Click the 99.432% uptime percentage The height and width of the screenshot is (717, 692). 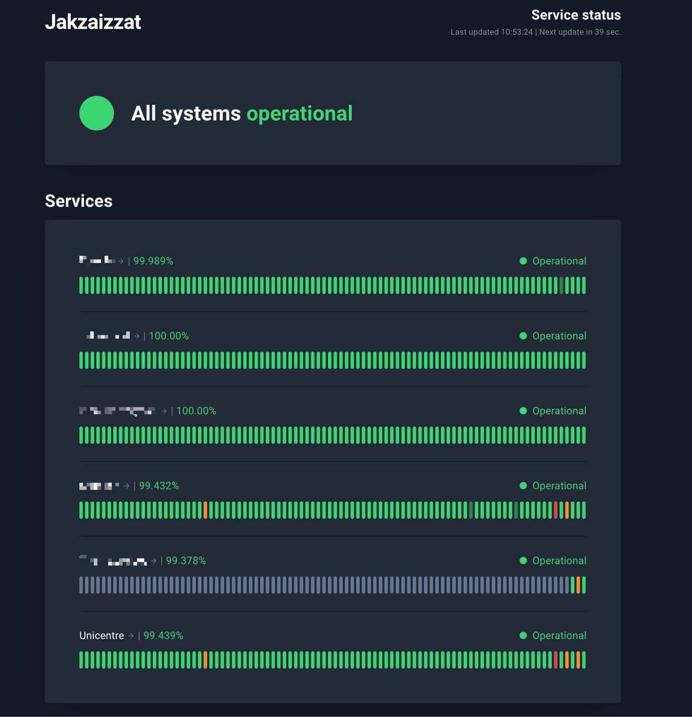point(159,486)
